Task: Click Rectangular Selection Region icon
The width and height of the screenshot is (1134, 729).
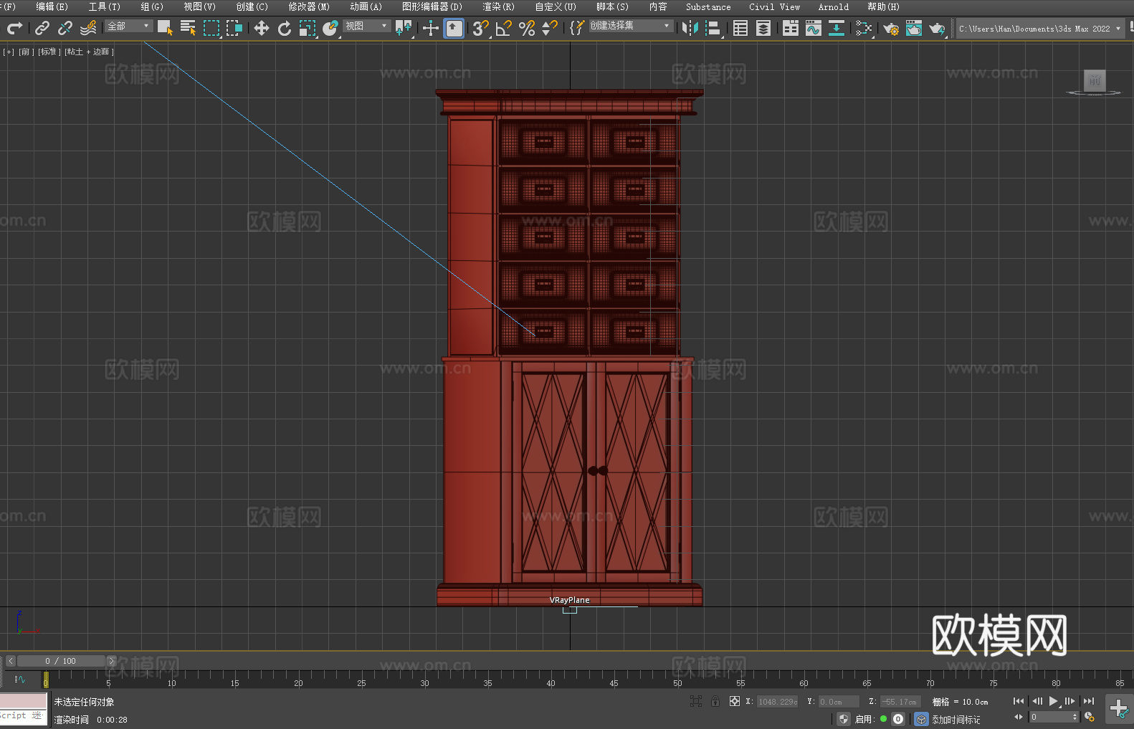Action: click(x=211, y=28)
